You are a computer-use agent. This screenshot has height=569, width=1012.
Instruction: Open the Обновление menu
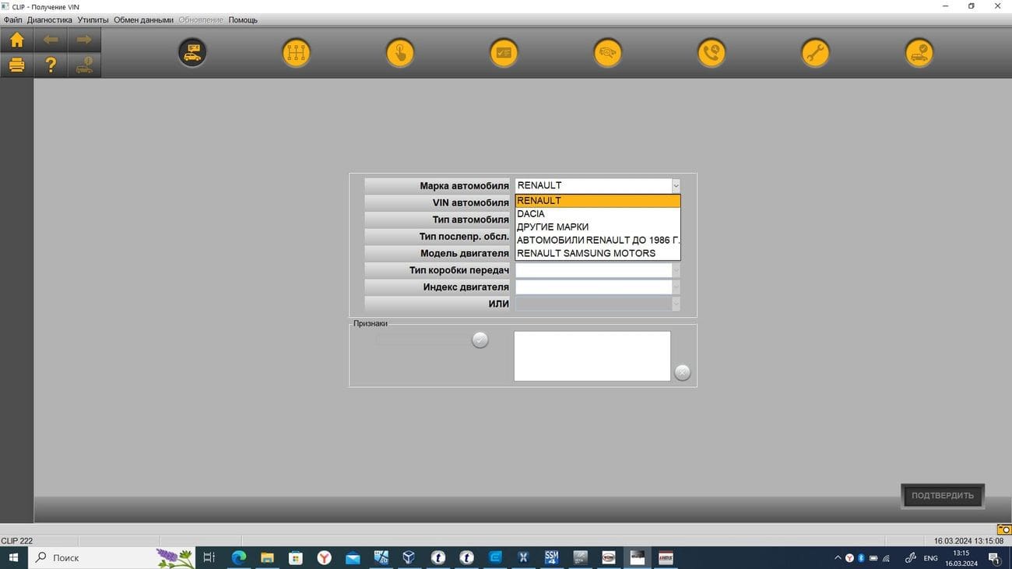201,19
